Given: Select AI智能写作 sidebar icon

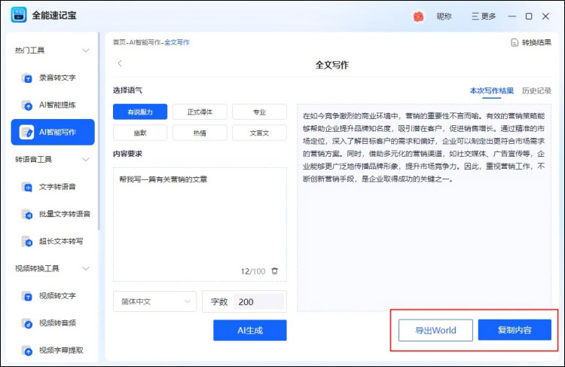Looking at the screenshot, I should [26, 133].
